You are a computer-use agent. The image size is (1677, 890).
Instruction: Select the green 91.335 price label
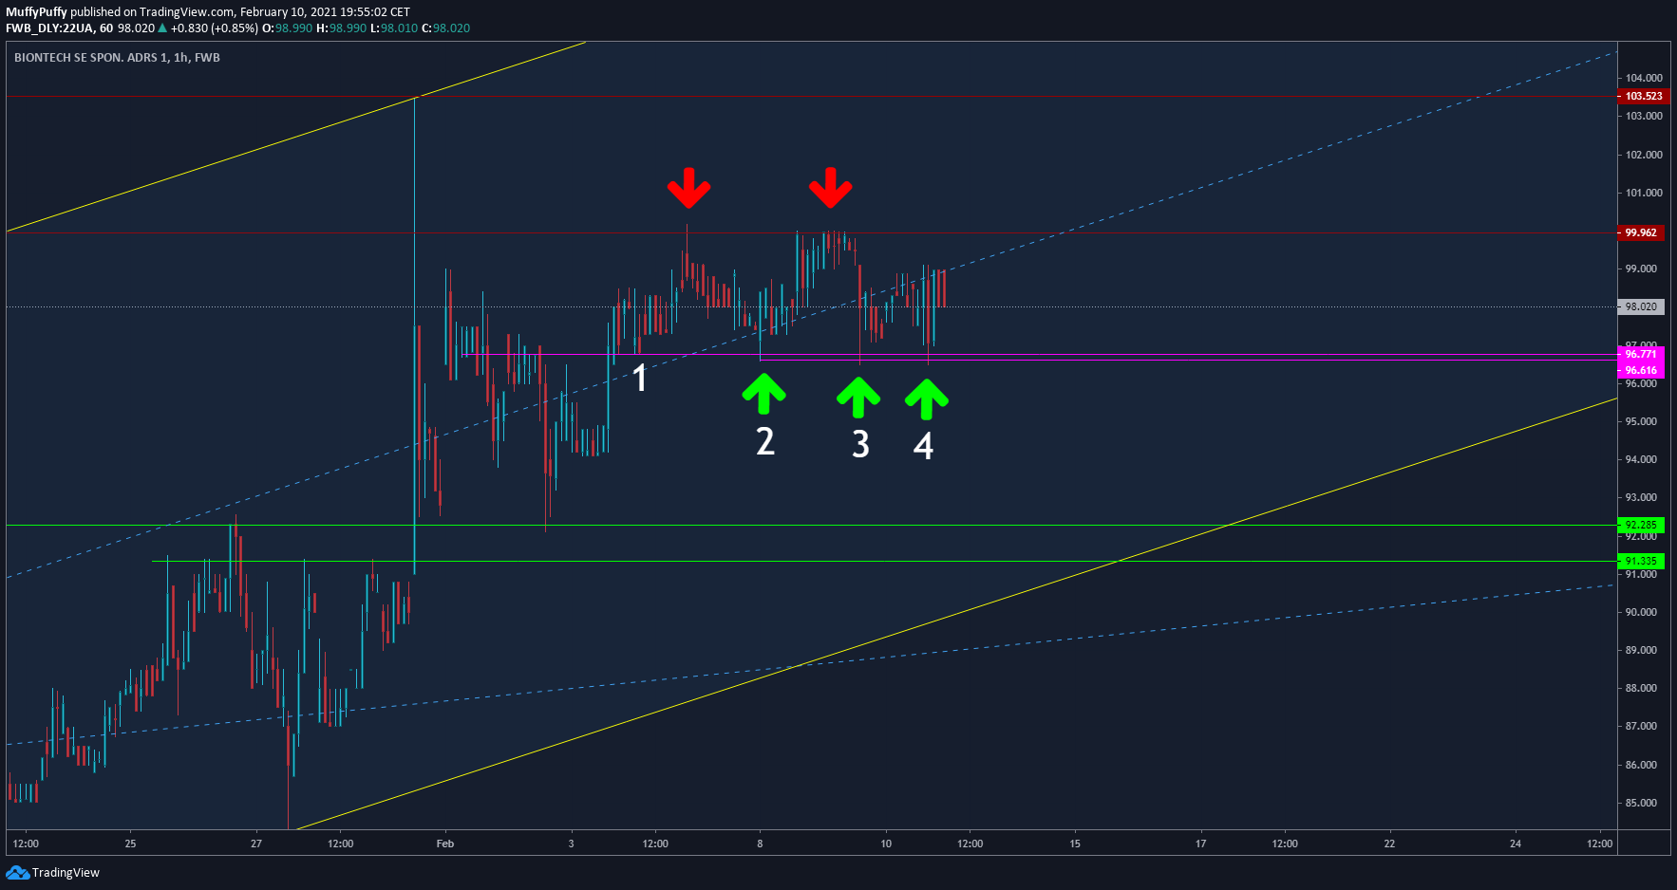(1641, 561)
